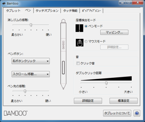This screenshot has width=145, height=122.
Task: Switch to the タッチ機能 tab
Action: [70, 11]
